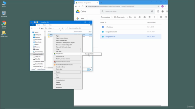Click the preview eye icon in Drive

(144, 17)
